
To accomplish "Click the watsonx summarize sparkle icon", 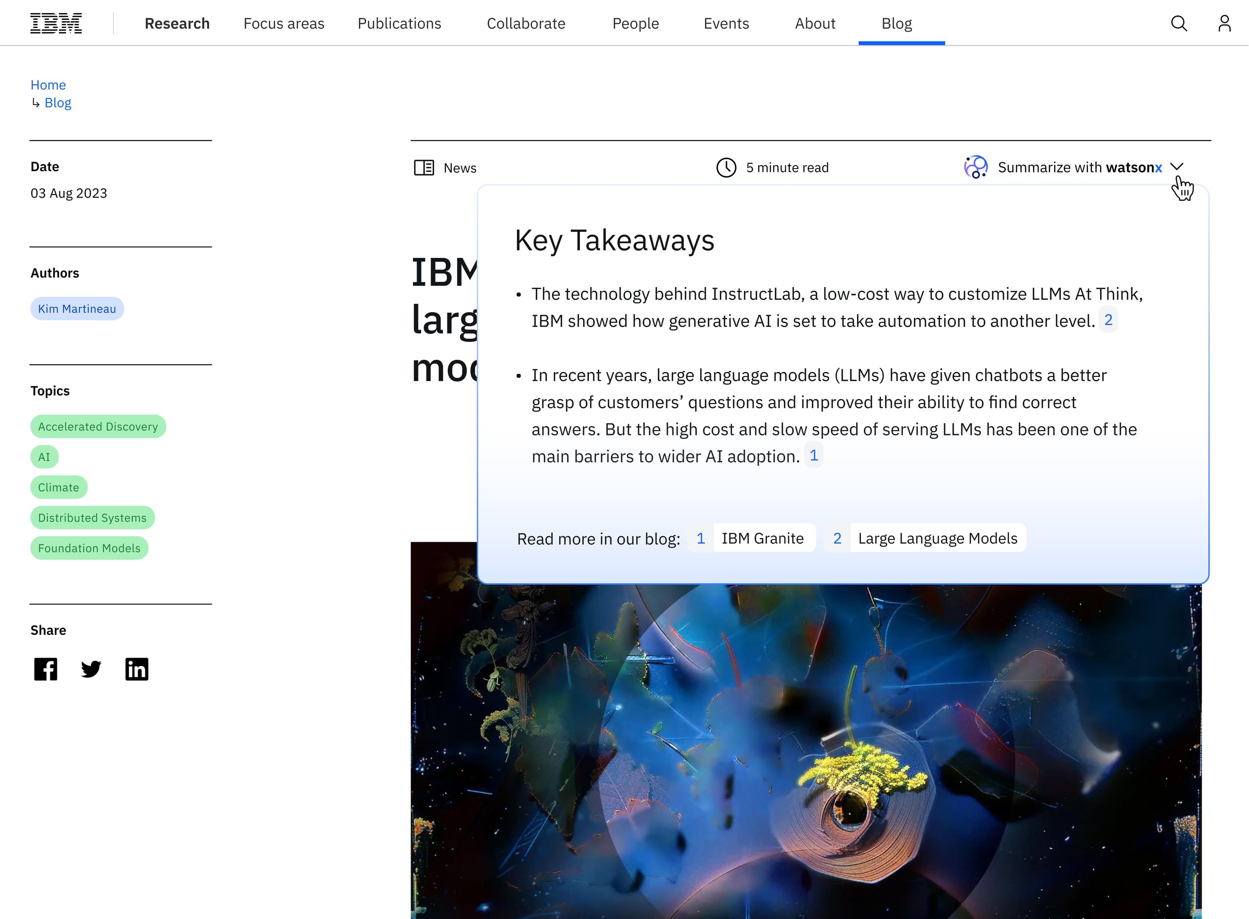I will coord(975,167).
